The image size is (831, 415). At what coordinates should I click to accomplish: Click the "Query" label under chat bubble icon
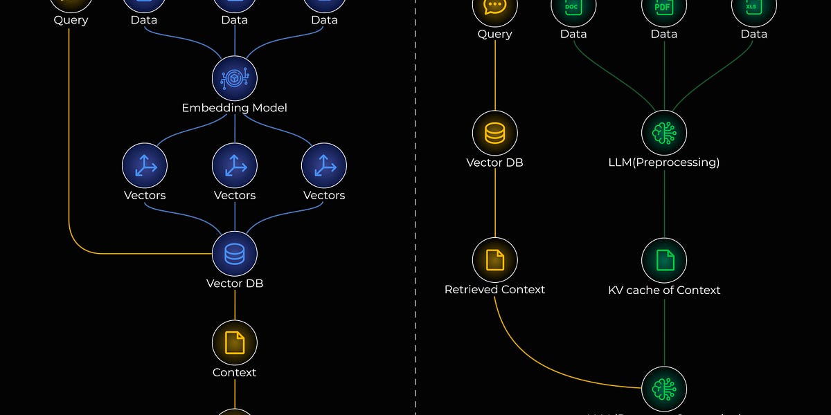495,34
